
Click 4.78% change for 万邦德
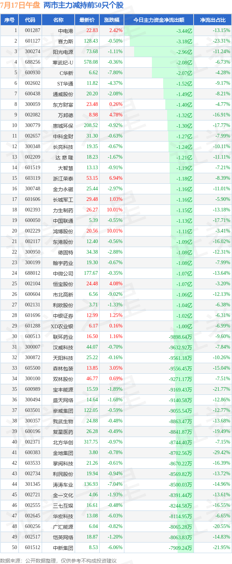pyautogui.click(x=116, y=115)
